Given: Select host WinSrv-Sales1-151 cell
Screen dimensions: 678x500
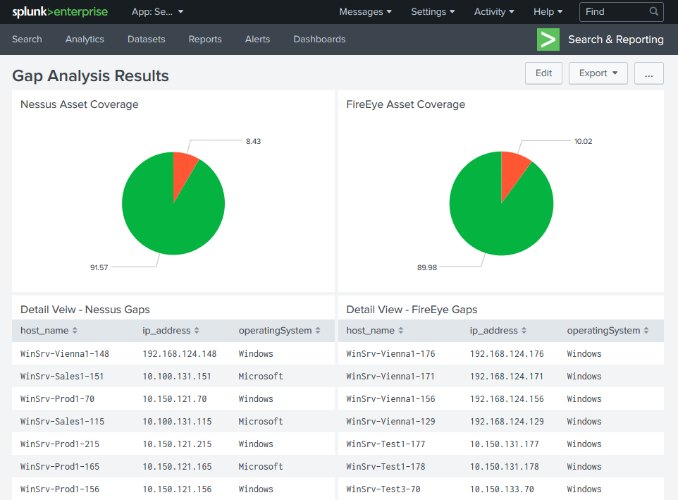Looking at the screenshot, I should pyautogui.click(x=62, y=377).
